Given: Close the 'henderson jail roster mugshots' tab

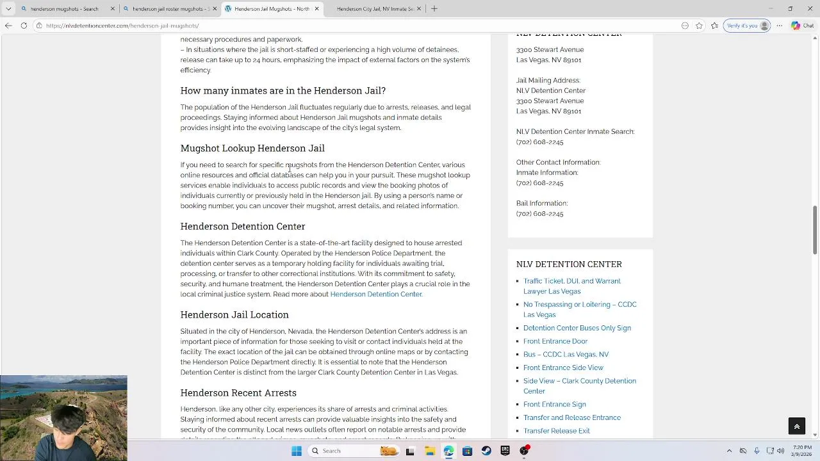Looking at the screenshot, I should 215,9.
